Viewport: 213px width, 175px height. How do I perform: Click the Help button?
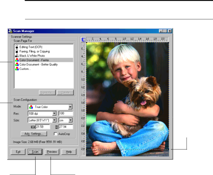click(69, 152)
